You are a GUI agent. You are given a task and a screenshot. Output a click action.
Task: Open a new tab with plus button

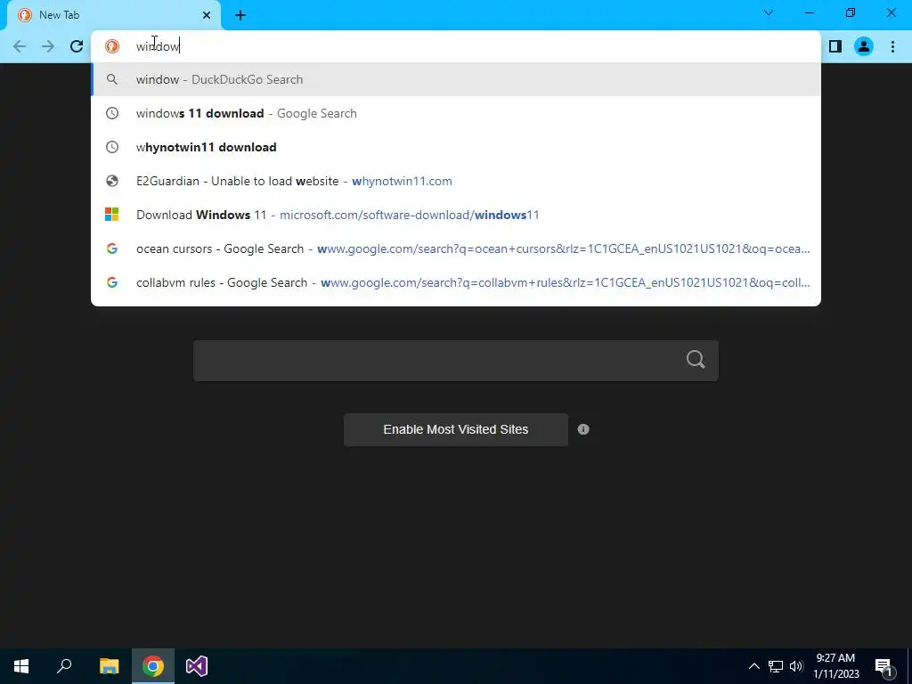pyautogui.click(x=240, y=16)
